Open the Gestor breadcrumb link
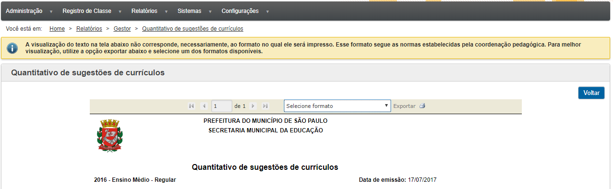Viewport: 614px width, 189px height. point(122,29)
